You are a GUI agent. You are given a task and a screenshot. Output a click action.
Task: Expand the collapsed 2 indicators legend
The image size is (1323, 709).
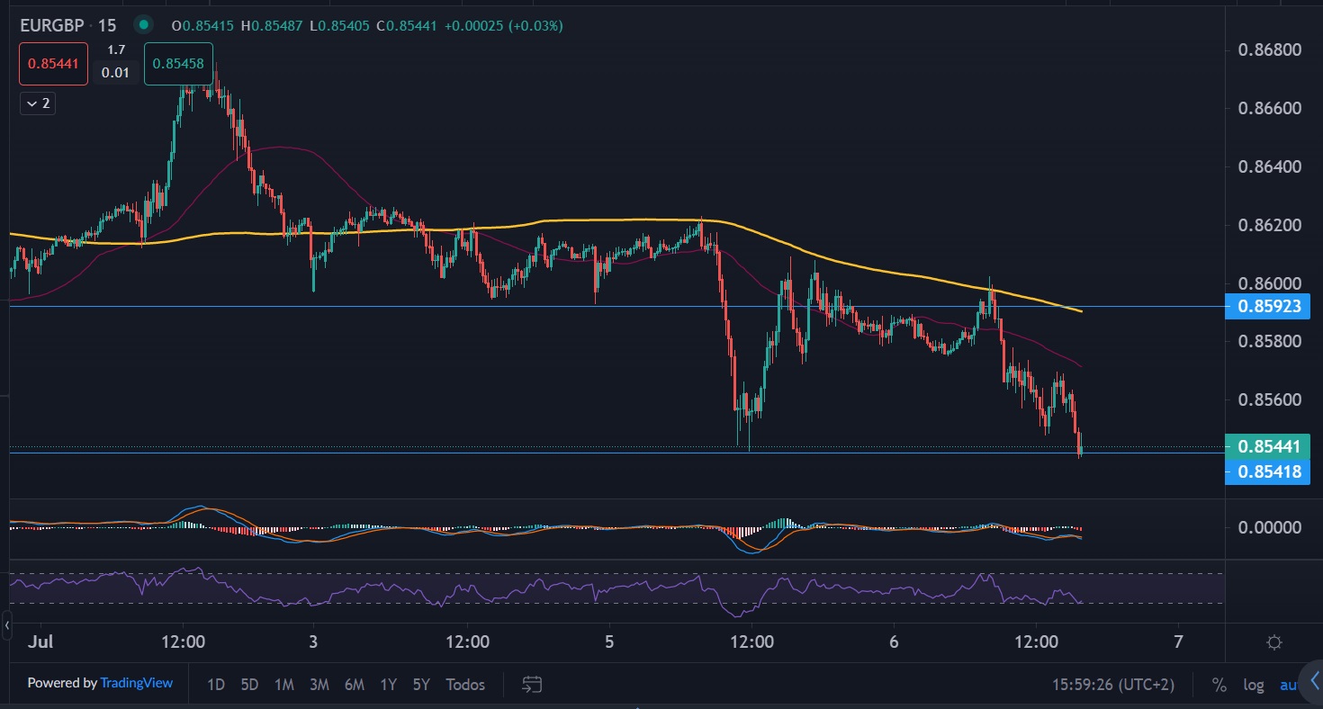(x=37, y=103)
